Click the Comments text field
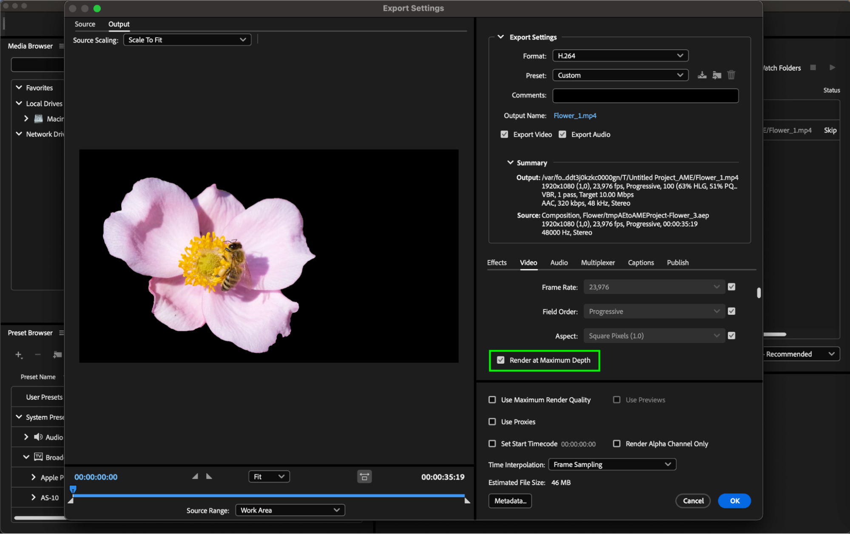Viewport: 850px width, 534px height. tap(645, 96)
